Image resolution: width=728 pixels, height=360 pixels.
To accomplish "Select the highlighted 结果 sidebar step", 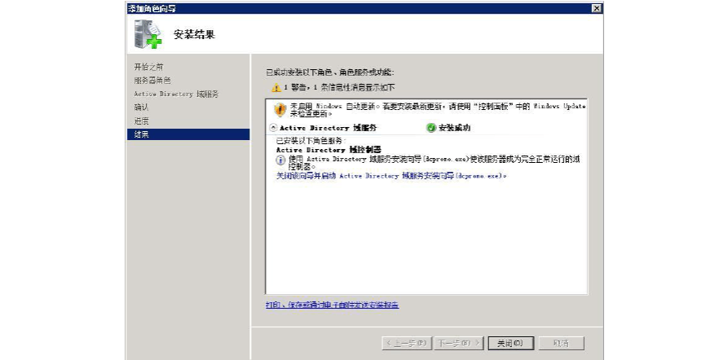I will [142, 134].
